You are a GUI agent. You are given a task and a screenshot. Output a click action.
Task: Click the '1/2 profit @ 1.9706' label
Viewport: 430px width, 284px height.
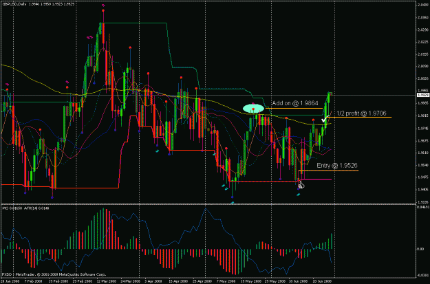[x=361, y=113]
